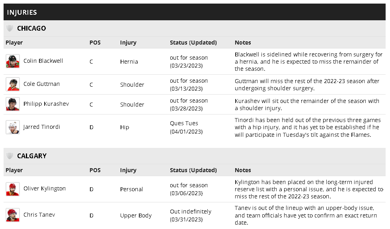
Task: Open Oliver Kylington's headshot thumbnail
Action: 13,189
